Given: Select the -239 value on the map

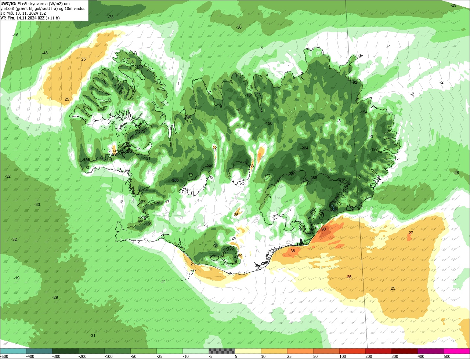Looking at the screenshot, I should 292,174.
